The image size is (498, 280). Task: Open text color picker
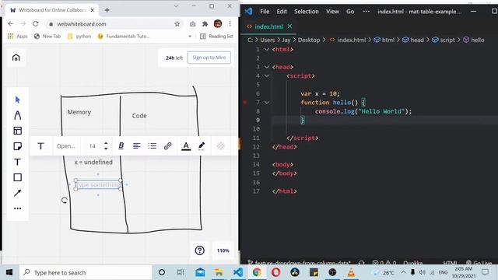[x=186, y=146]
